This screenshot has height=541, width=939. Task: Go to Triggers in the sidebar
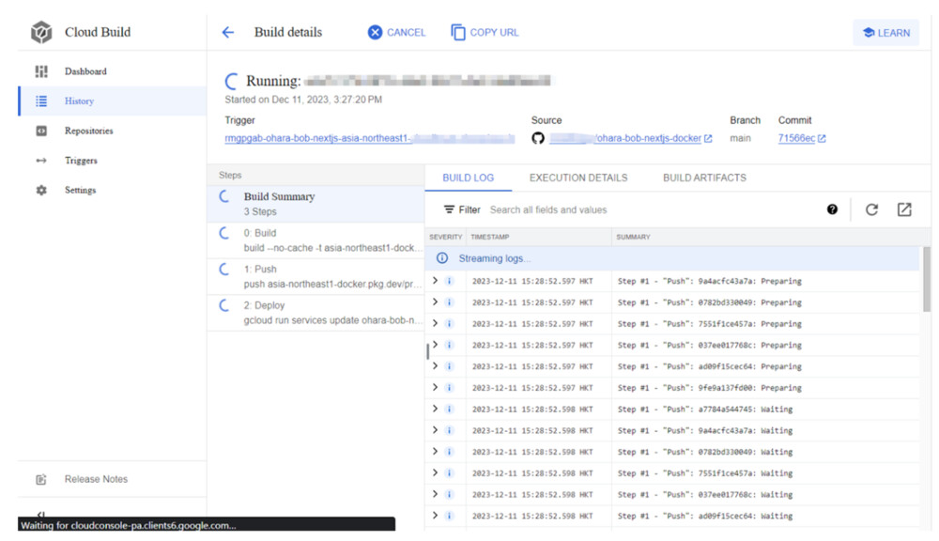pyautogui.click(x=81, y=161)
